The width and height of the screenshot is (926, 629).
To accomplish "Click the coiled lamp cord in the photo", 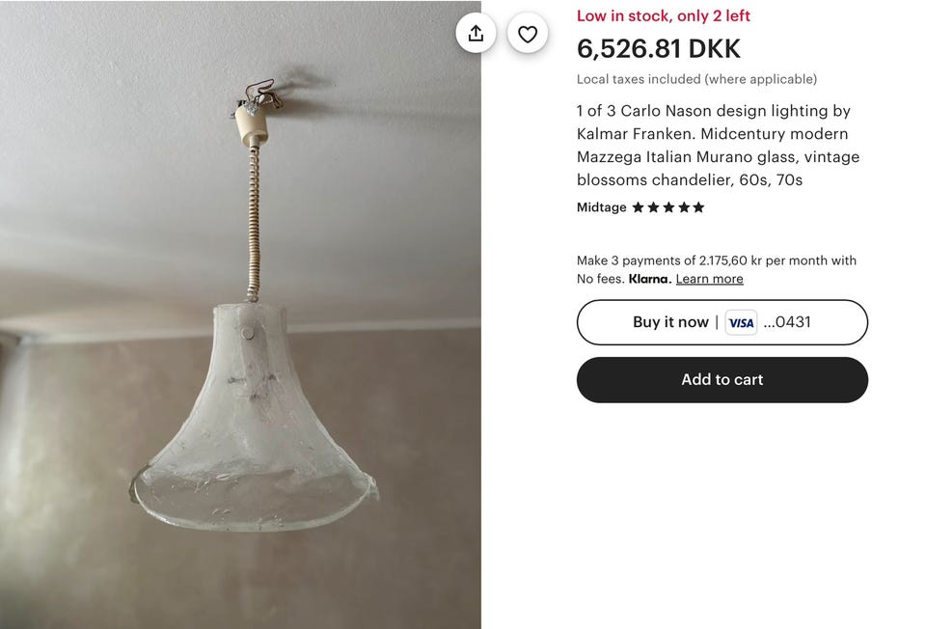I will [x=255, y=222].
